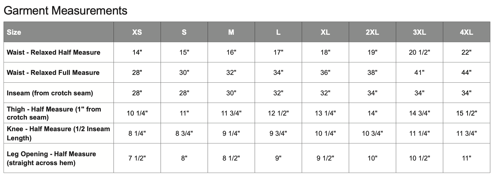Click the Size header cell
This screenshot has height=174, width=491.
click(14, 32)
